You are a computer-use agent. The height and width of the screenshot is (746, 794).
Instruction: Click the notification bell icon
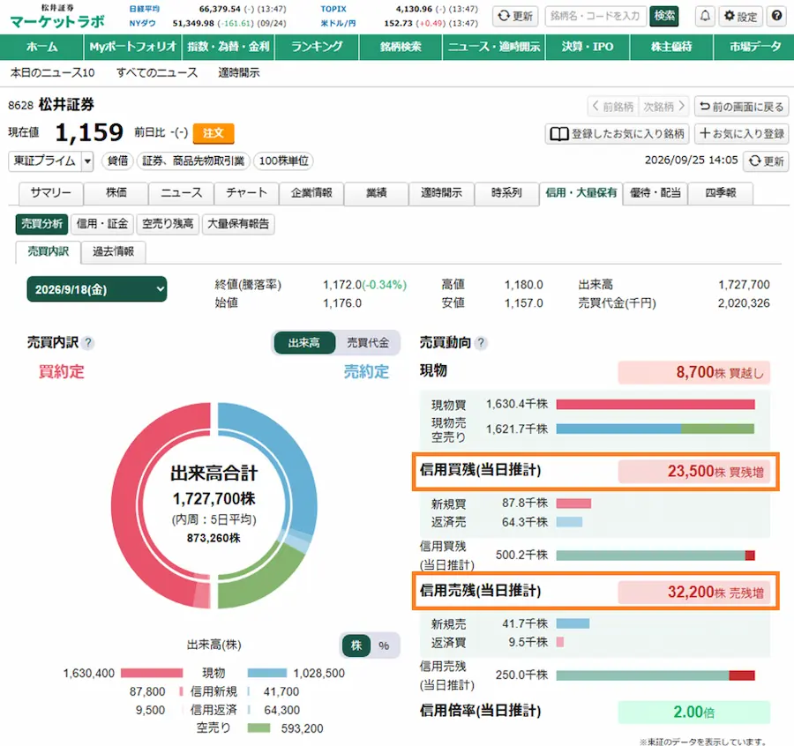[705, 16]
